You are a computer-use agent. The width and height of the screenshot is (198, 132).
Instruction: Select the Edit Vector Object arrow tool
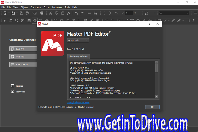(23, 21)
